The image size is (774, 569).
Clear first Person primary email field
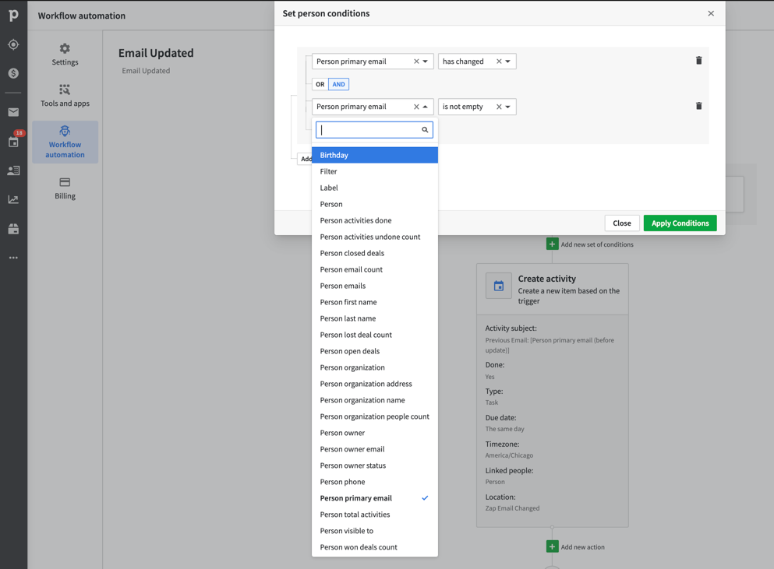click(416, 61)
